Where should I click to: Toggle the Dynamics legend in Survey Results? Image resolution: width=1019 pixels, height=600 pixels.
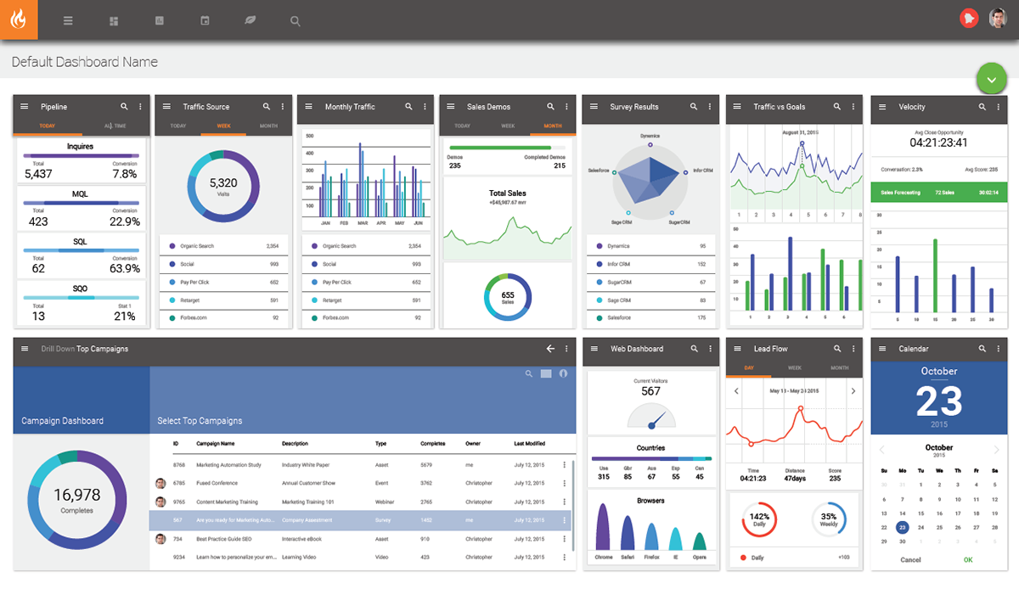(626, 245)
